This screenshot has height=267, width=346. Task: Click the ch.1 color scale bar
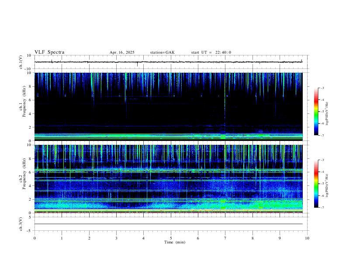pyautogui.click(x=316, y=112)
